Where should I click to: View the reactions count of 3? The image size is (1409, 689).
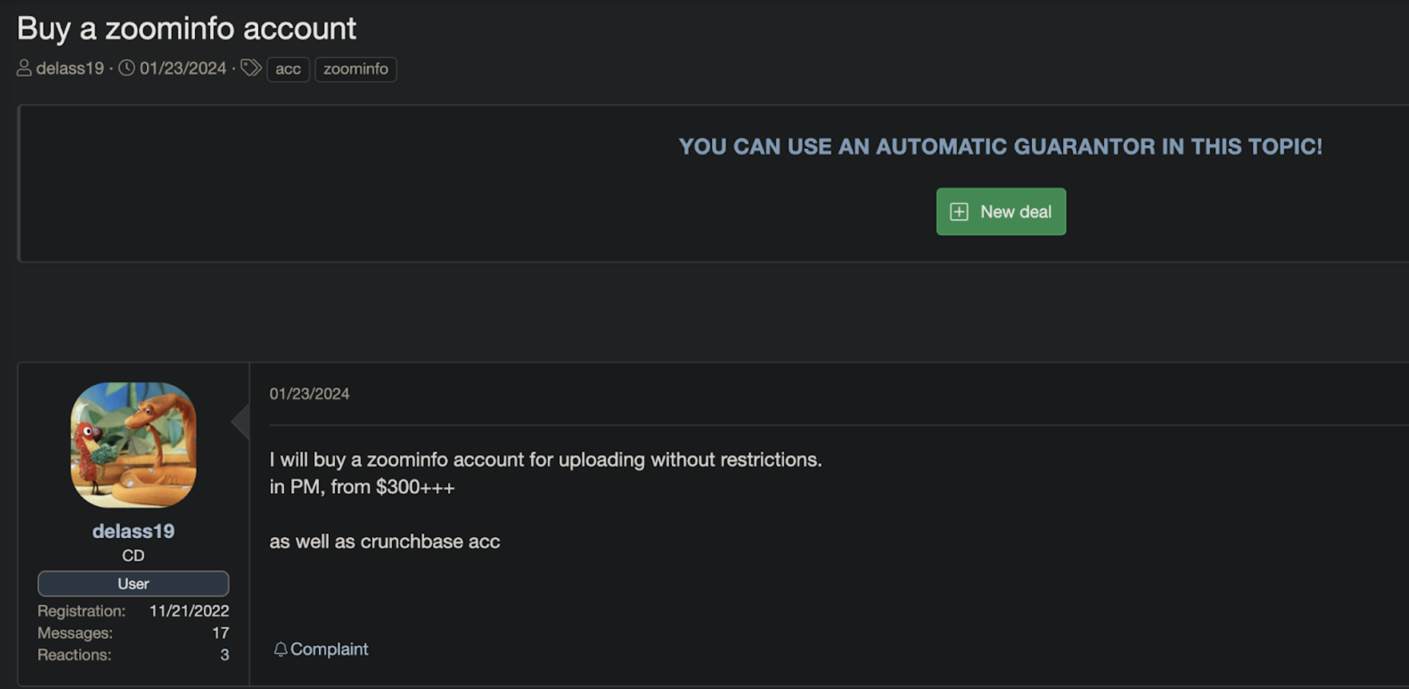(224, 654)
